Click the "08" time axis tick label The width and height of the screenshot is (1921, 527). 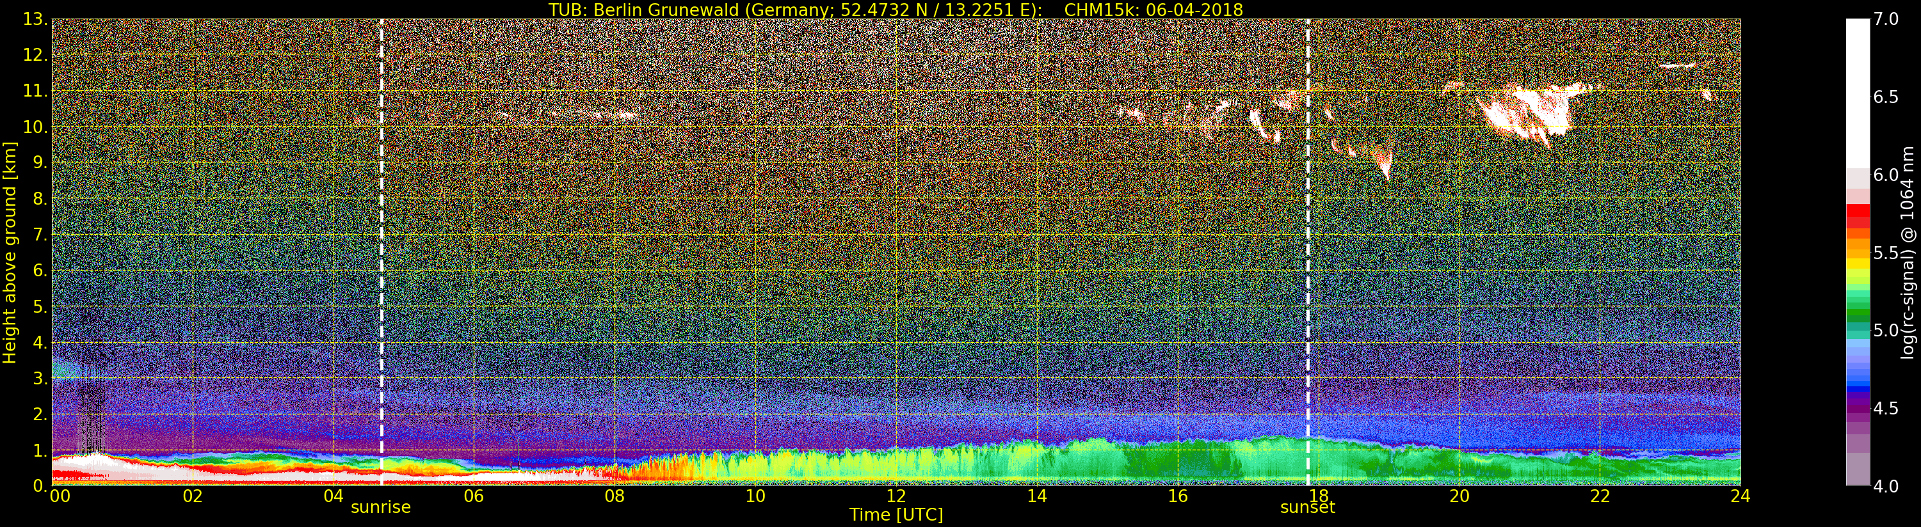point(615,496)
